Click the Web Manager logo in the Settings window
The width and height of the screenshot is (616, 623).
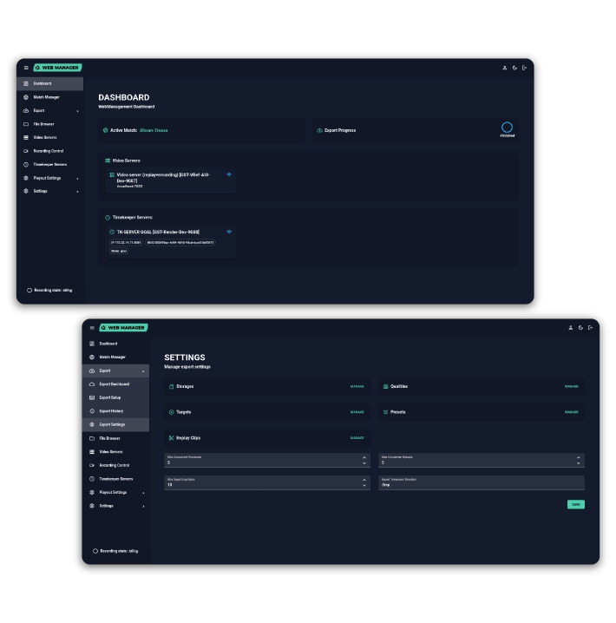click(123, 328)
